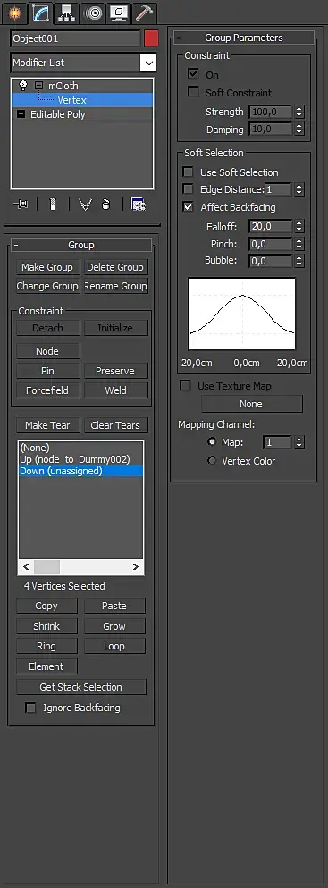The image size is (328, 888).
Task: Enable Edge Distance checkbox
Action: pos(188,189)
